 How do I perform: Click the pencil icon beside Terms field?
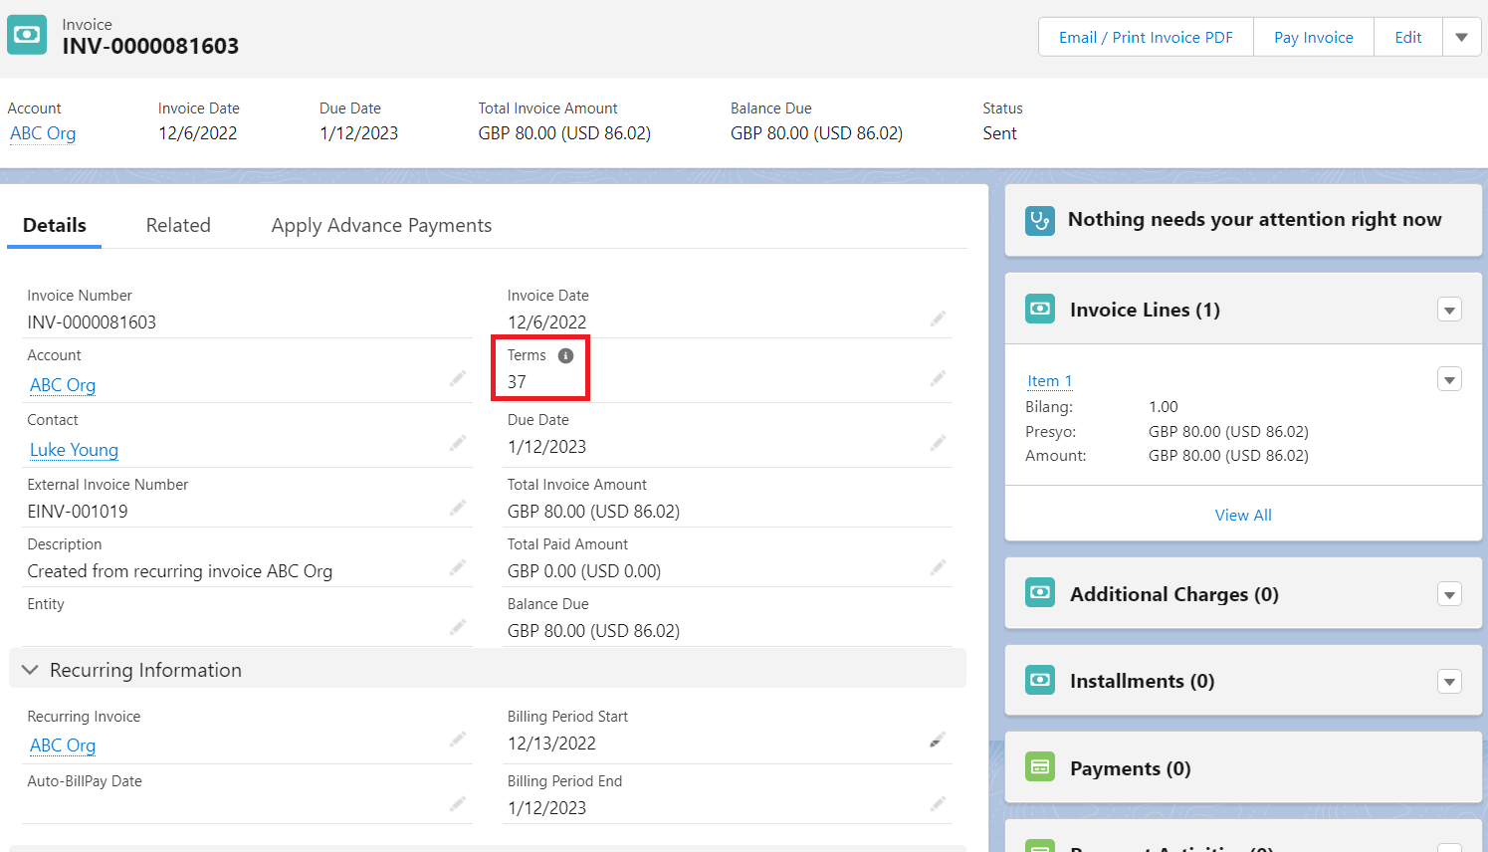[938, 378]
